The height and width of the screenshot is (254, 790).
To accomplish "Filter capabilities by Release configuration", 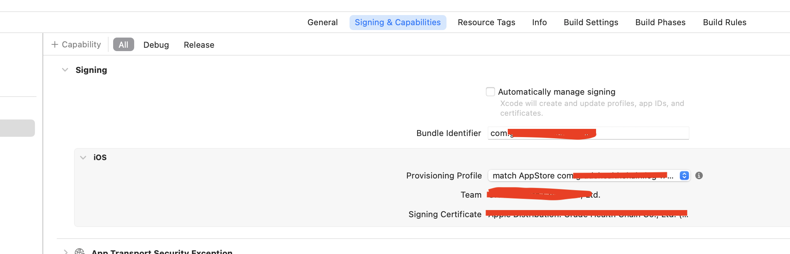I will coord(199,45).
